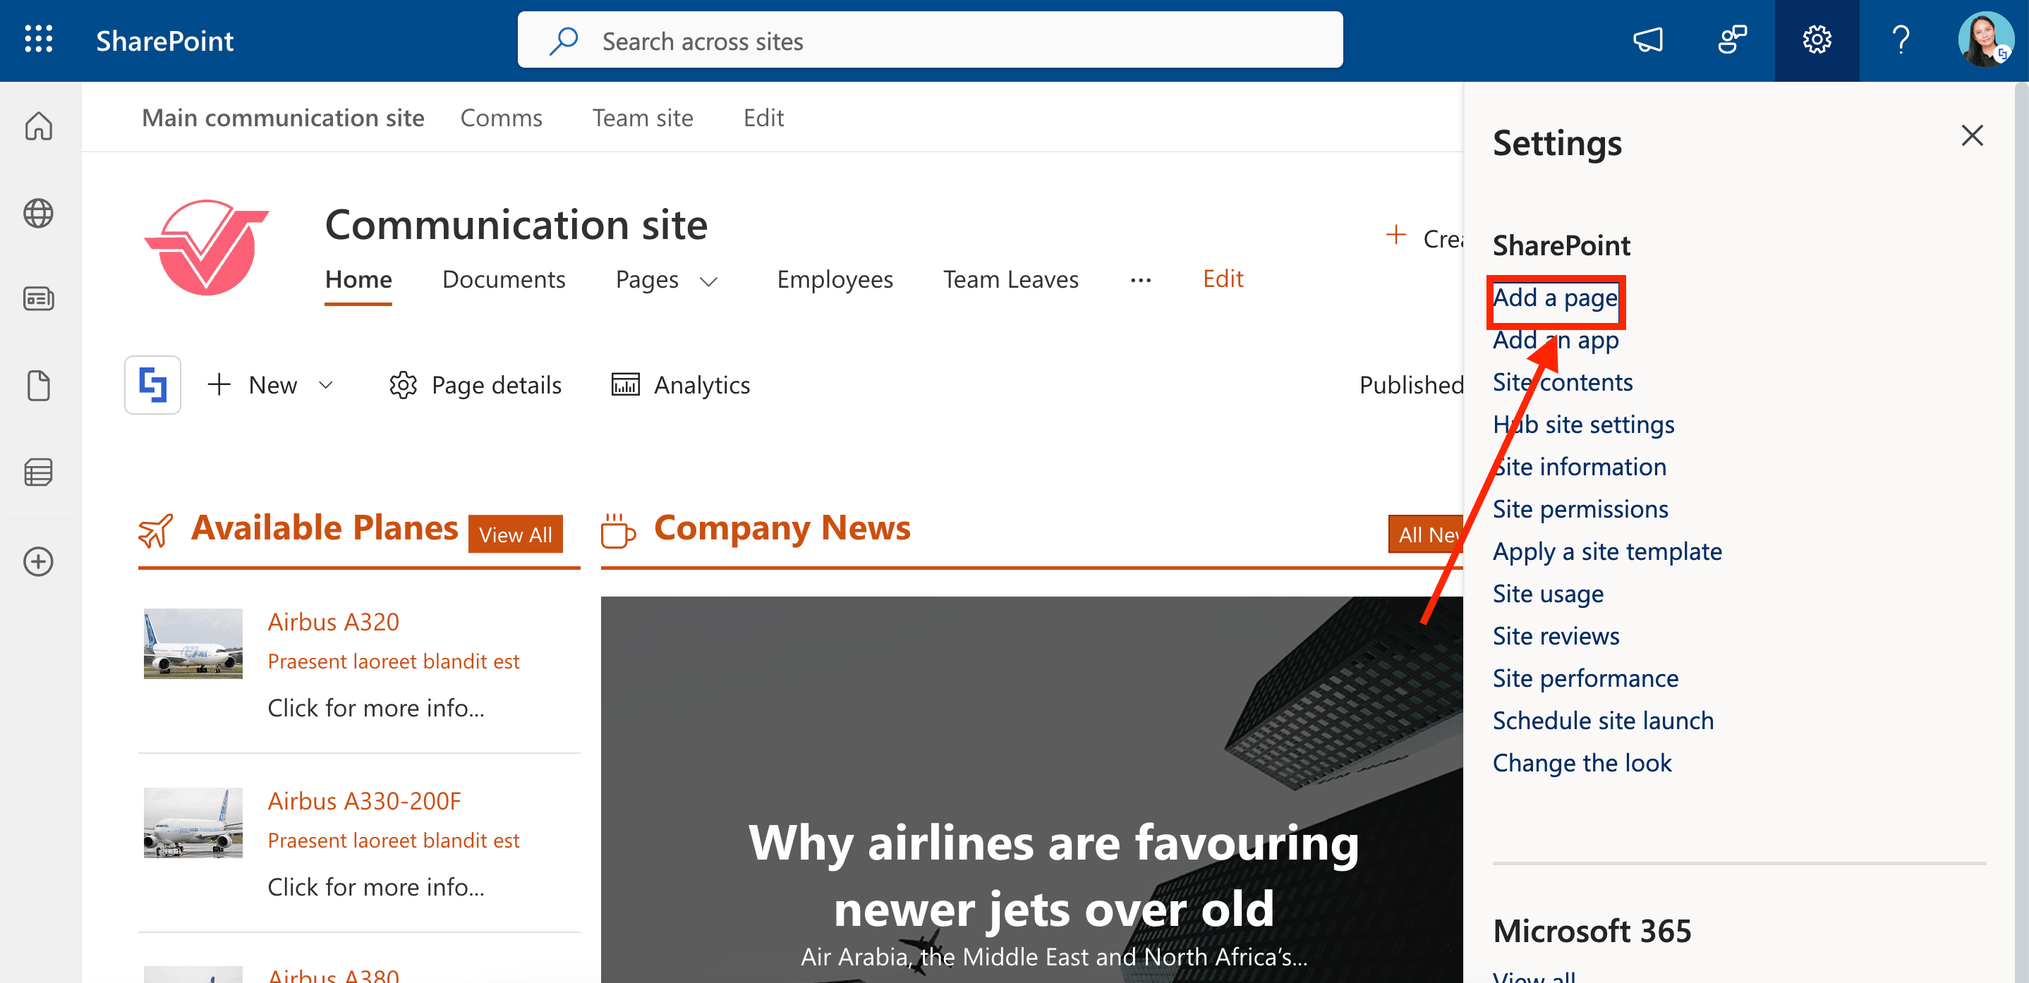This screenshot has height=983, width=2029.
Task: Click Add a page in Settings
Action: (x=1555, y=298)
